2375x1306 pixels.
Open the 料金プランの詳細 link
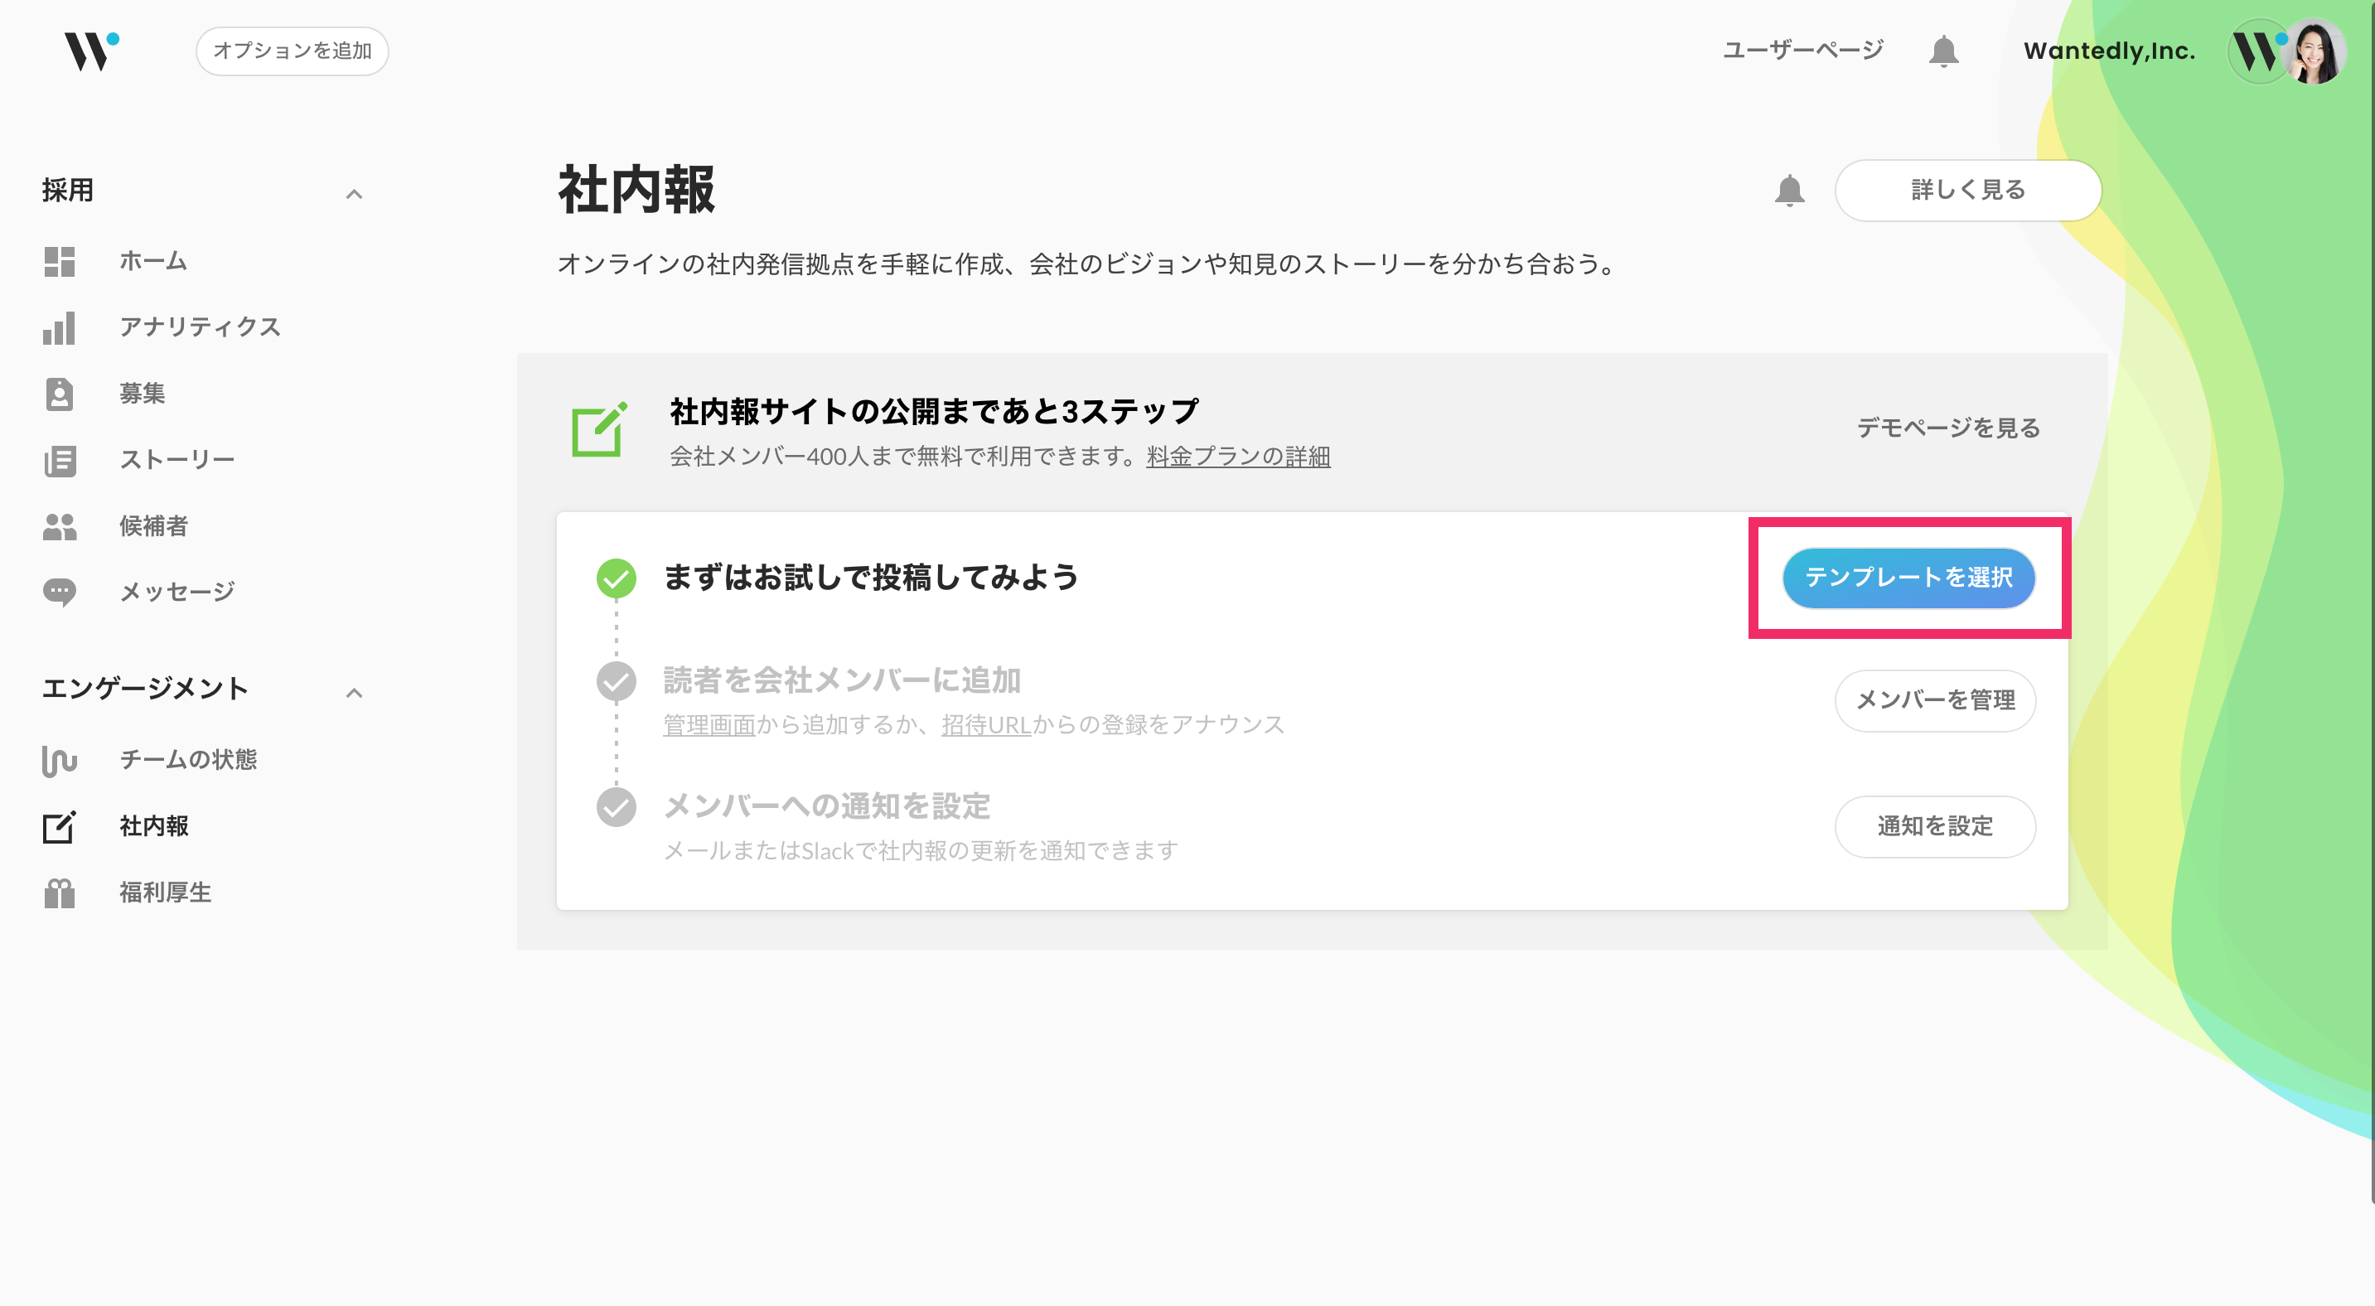[1238, 457]
